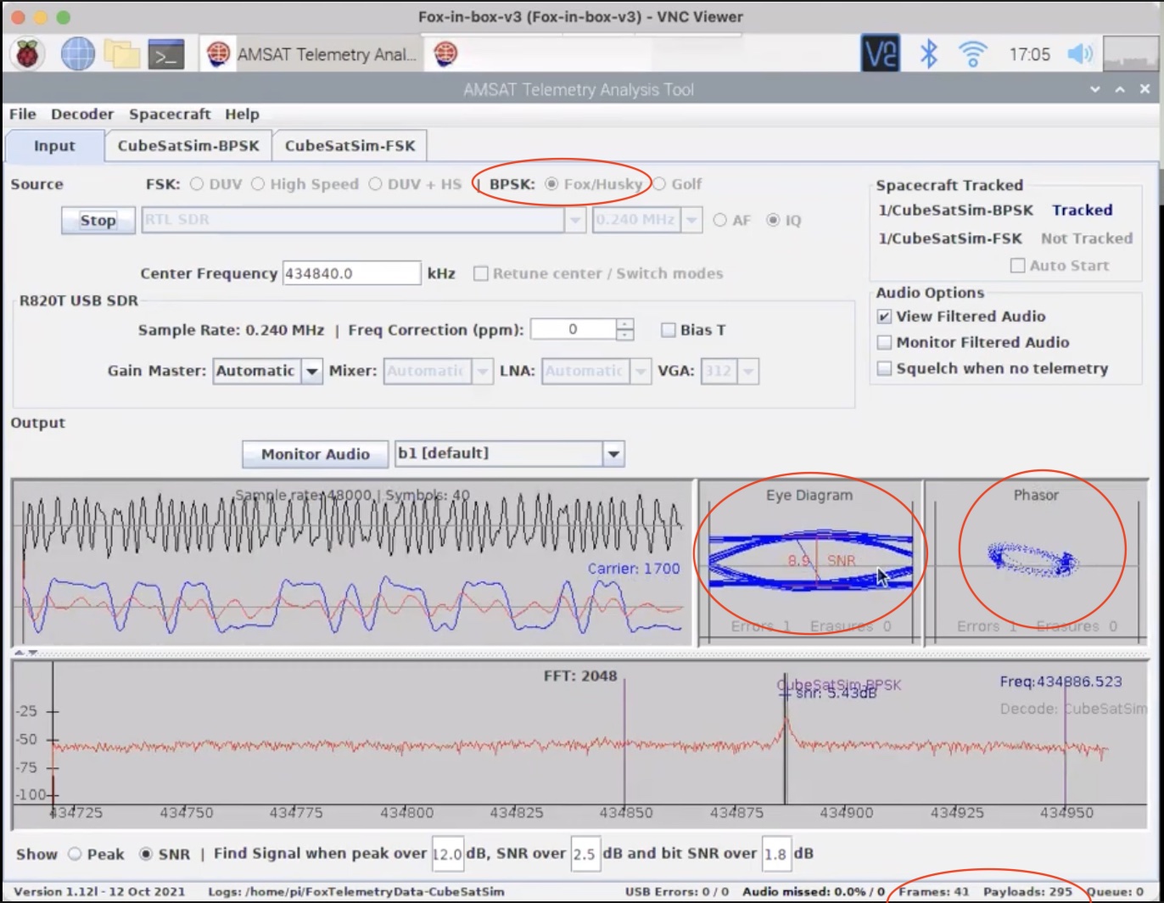Open the VNC server tray icon
The width and height of the screenshot is (1164, 903).
pos(880,54)
